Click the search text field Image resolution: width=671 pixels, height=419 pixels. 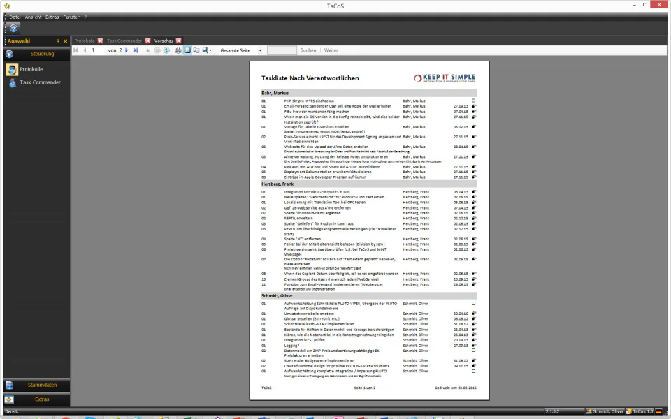coord(282,50)
